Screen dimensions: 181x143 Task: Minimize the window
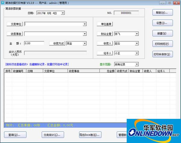coord(163,3)
